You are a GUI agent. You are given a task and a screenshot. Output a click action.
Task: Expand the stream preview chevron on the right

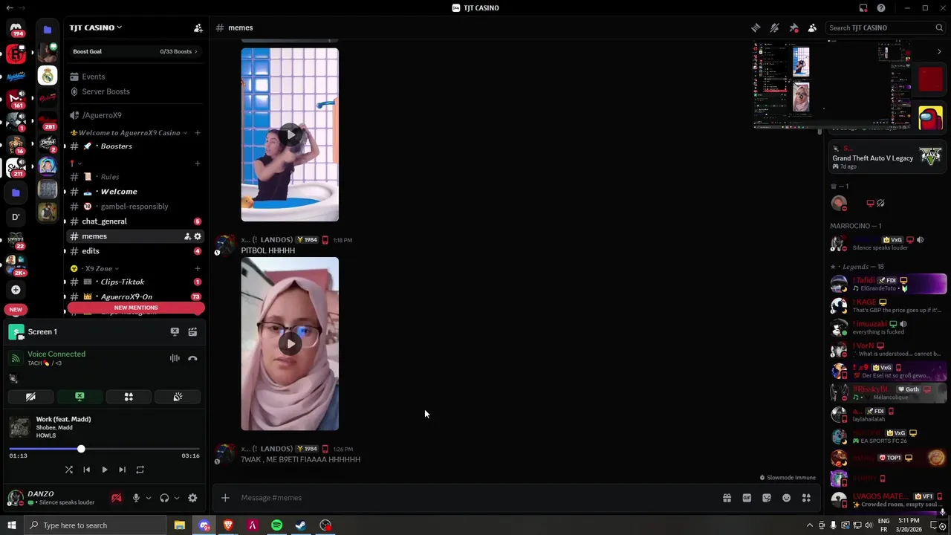(x=939, y=51)
